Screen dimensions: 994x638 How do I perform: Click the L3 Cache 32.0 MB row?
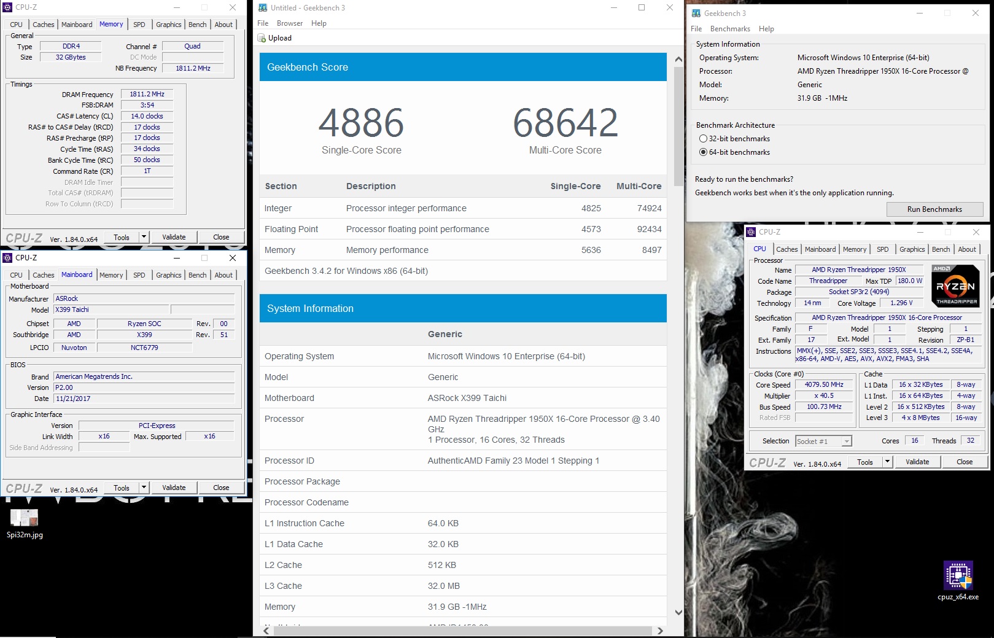pyautogui.click(x=463, y=586)
